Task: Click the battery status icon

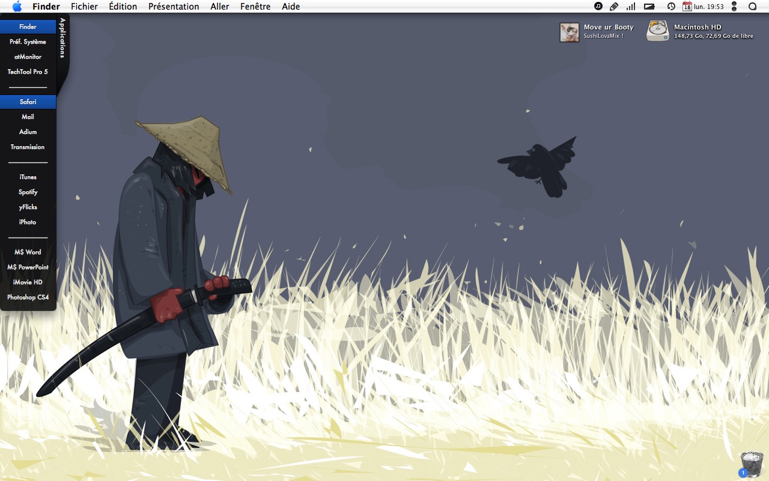Action: point(649,7)
